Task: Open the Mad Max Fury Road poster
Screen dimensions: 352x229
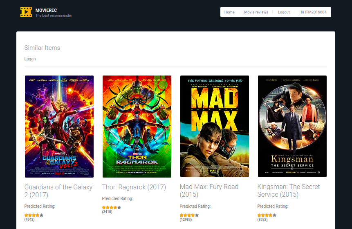Action: 215,127
